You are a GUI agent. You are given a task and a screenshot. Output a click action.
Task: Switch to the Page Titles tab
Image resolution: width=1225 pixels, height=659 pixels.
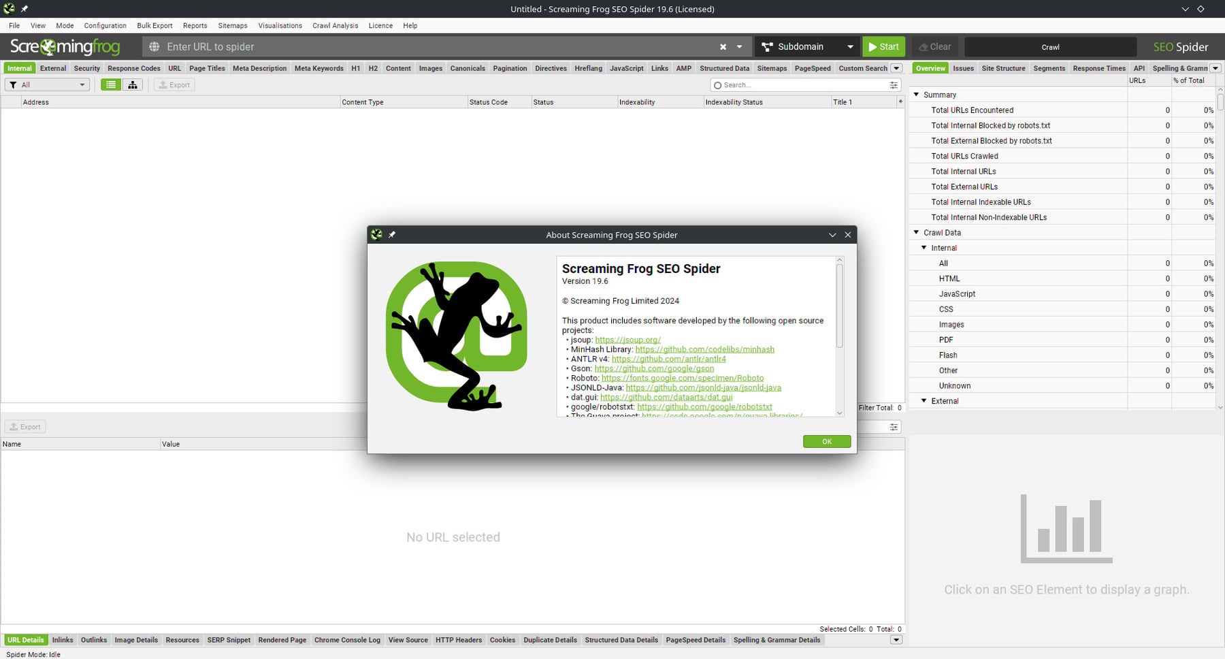point(207,68)
